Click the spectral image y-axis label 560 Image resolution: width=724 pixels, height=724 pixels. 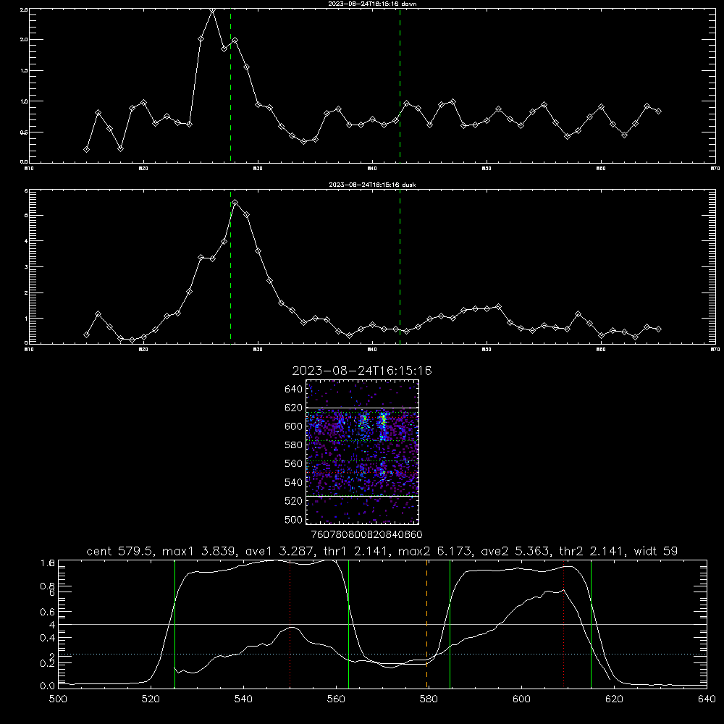point(294,463)
